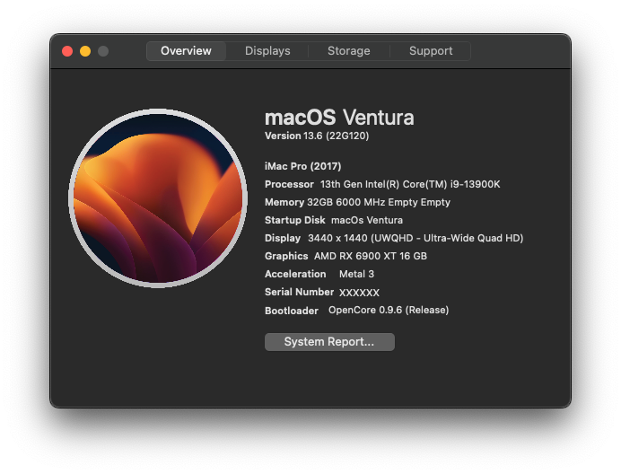Switch to the Overview tab
Image resolution: width=621 pixels, height=474 pixels.
click(186, 51)
